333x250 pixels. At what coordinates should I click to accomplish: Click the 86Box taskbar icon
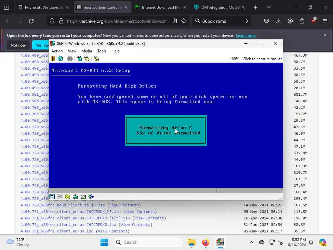(220, 242)
